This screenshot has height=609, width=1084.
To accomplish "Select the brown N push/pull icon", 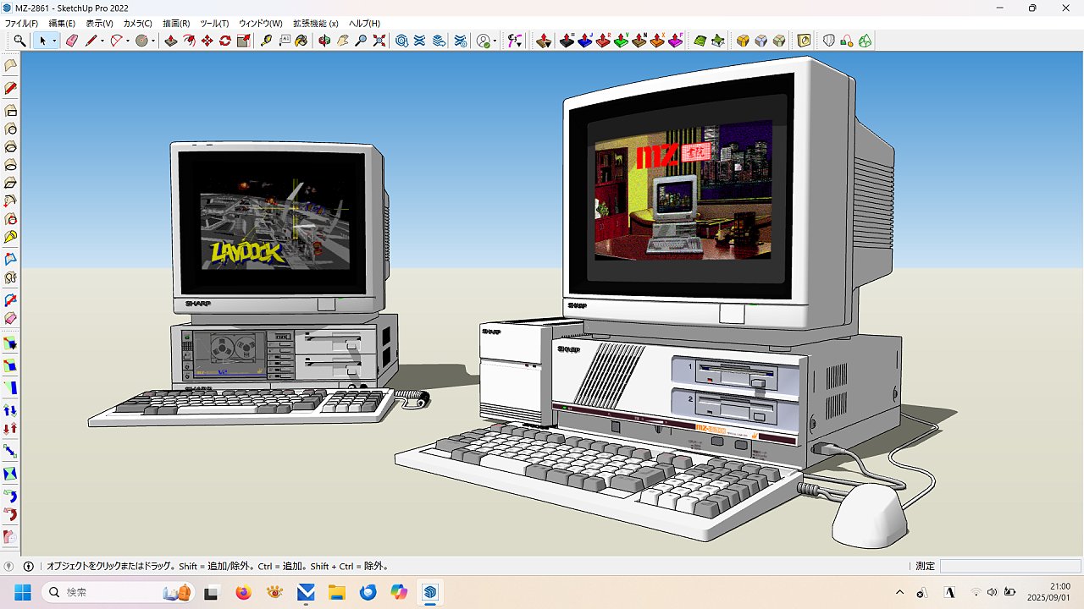I will click(x=639, y=41).
